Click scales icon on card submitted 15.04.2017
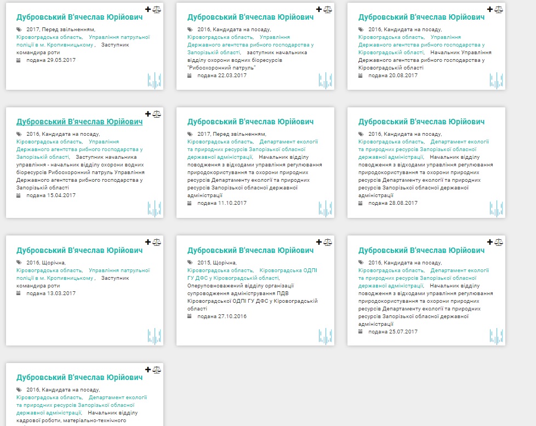The height and width of the screenshot is (426, 536). pos(157,113)
